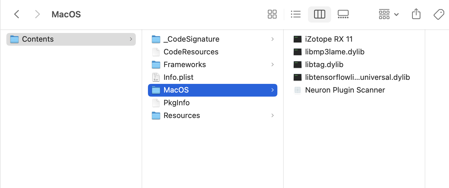Expand the Resources folder chevron
This screenshot has height=188, width=449.
272,115
